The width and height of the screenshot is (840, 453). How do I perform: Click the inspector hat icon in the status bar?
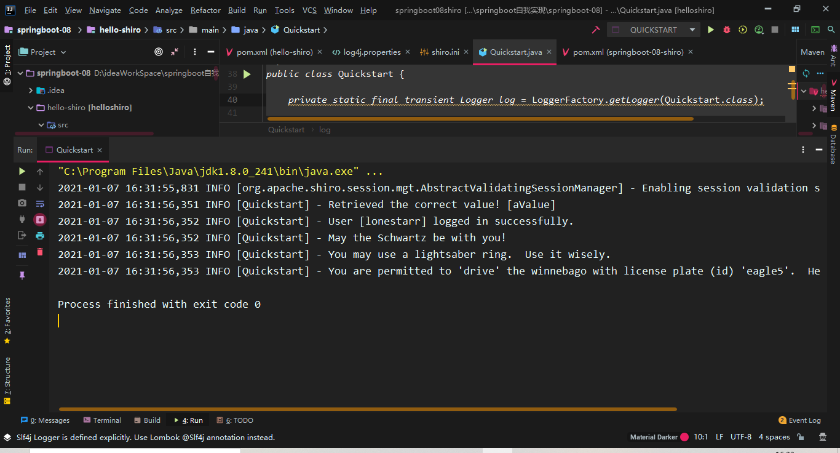coord(823,437)
